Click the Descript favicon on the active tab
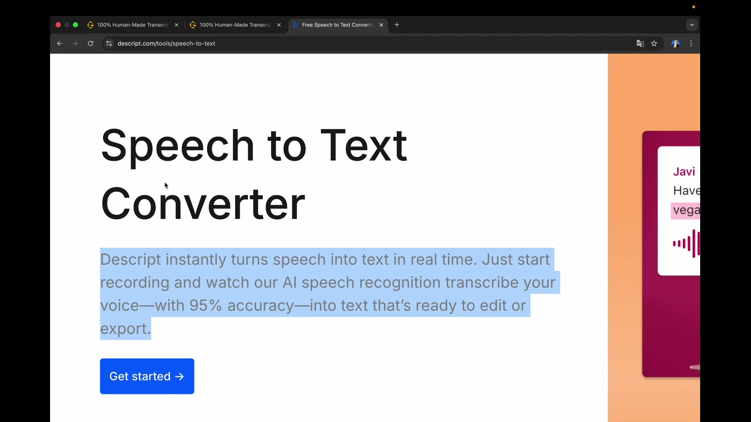 (x=296, y=25)
